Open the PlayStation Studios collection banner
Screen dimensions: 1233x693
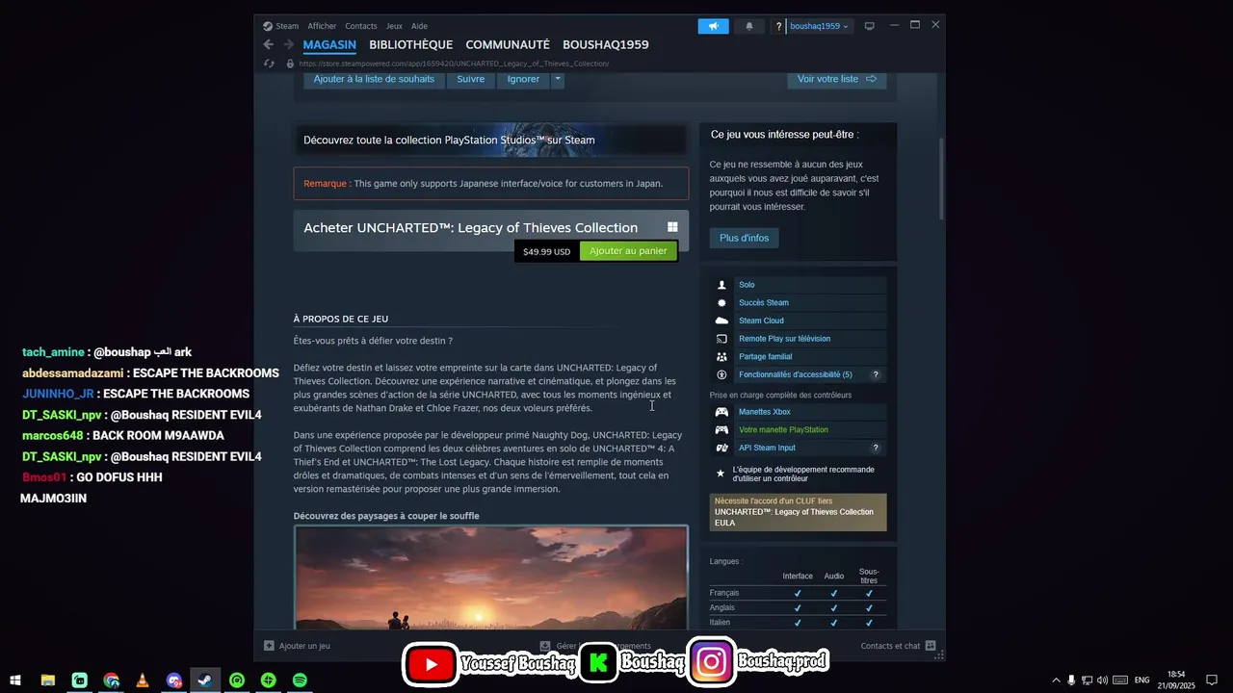click(x=491, y=140)
